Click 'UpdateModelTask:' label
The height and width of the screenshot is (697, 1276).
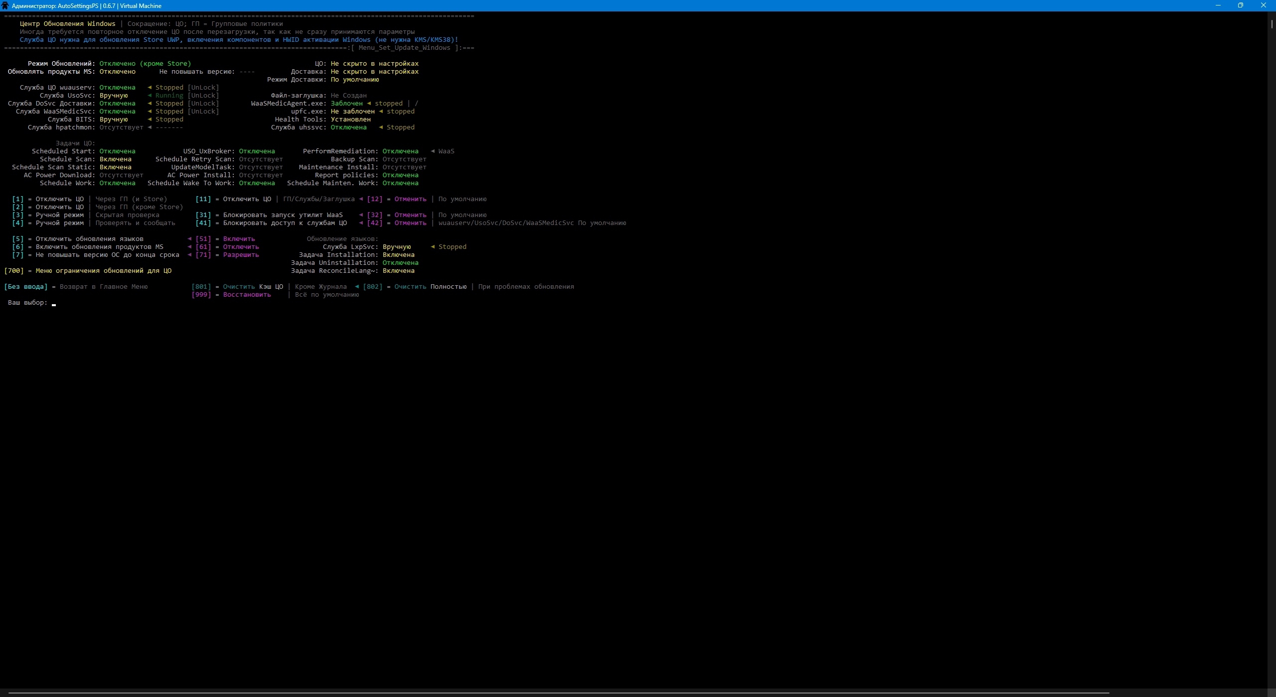pyautogui.click(x=203, y=167)
